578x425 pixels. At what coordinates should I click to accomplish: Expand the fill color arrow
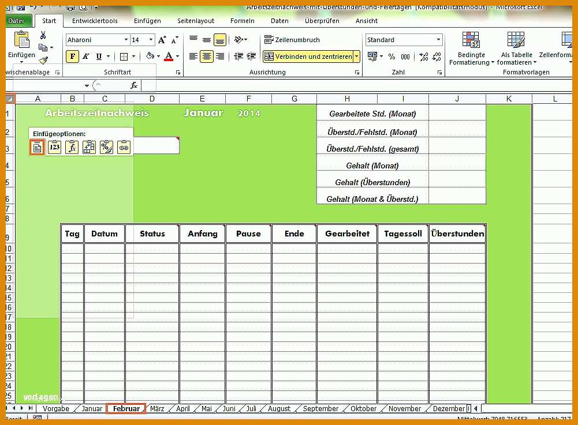point(159,57)
